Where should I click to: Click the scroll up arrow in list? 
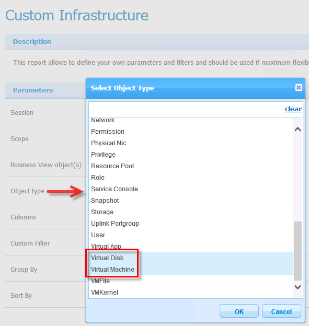(298, 130)
